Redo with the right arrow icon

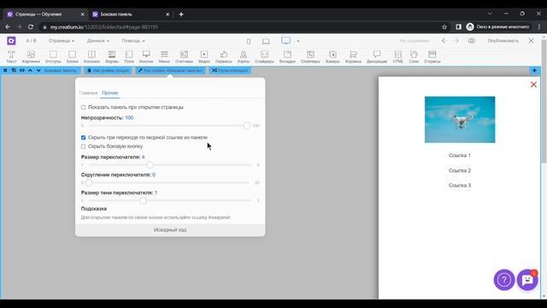pyautogui.click(x=456, y=41)
